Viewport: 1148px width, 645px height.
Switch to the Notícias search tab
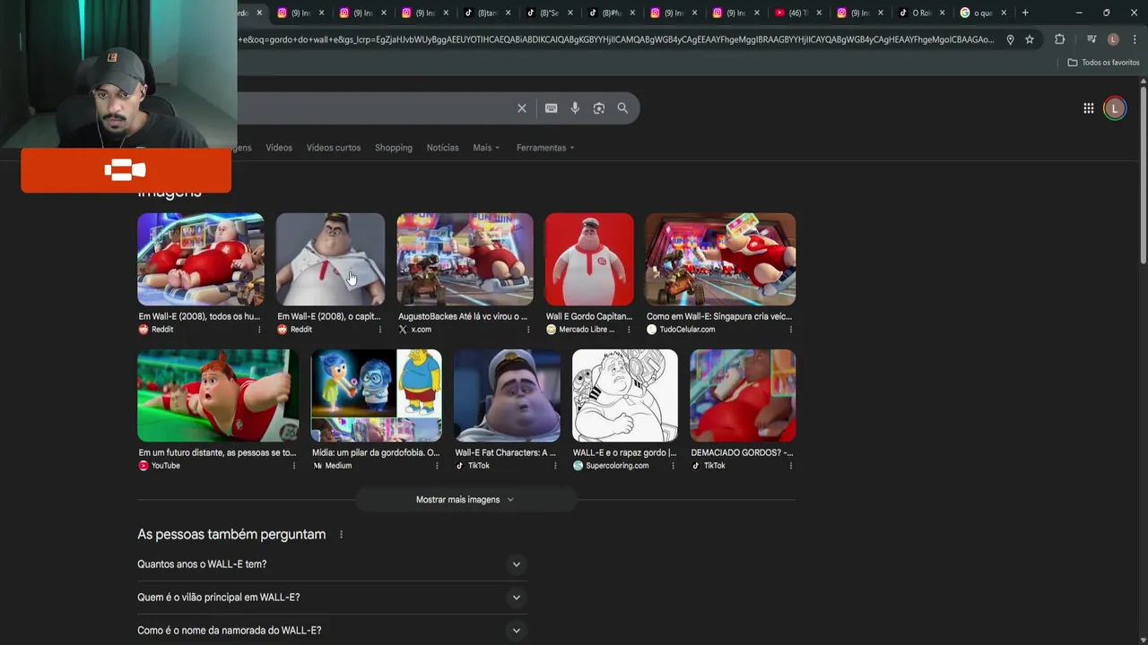tap(442, 148)
